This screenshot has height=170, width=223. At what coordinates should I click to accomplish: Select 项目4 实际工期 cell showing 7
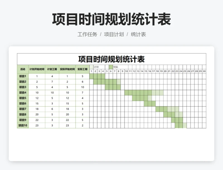(x=83, y=93)
